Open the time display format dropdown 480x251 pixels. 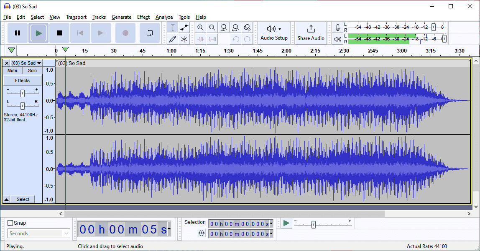tap(169, 229)
